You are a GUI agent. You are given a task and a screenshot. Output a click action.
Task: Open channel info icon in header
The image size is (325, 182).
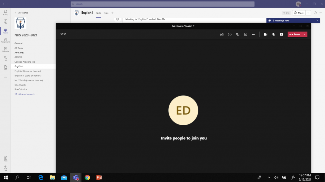[315, 13]
